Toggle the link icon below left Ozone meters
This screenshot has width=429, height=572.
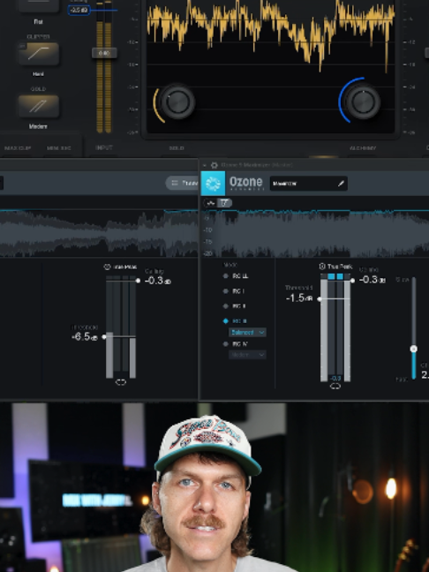point(121,382)
